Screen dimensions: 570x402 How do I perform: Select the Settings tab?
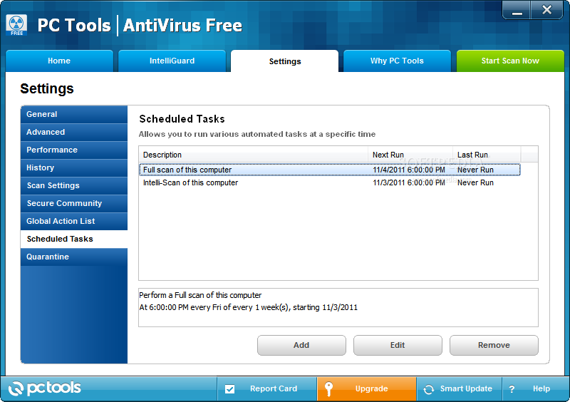(x=284, y=61)
